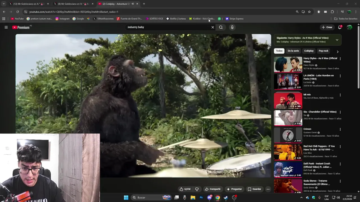360x202 pixels.
Task: Open the BotRix Sorteos bookmark
Action: tap(176, 19)
